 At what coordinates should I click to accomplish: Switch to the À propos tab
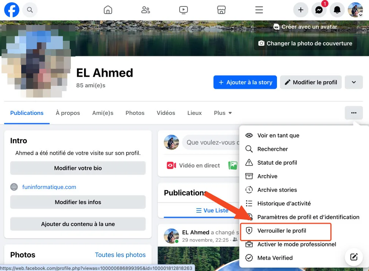pos(68,113)
